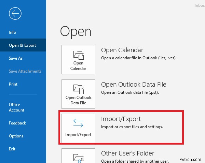Open the Feedback page
This screenshot has width=205, height=163.
click(17, 123)
